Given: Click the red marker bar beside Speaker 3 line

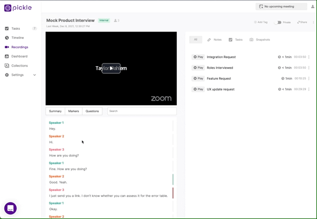Looking at the screenshot, I should click(173, 193).
